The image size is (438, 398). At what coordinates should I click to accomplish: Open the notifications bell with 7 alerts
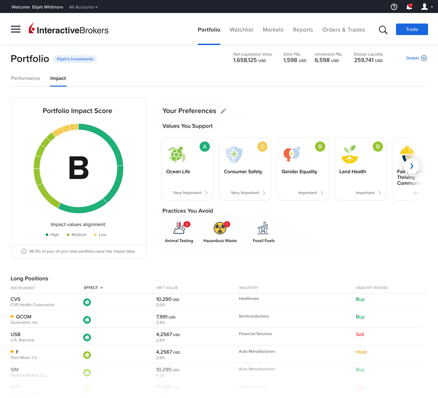pyautogui.click(x=409, y=7)
